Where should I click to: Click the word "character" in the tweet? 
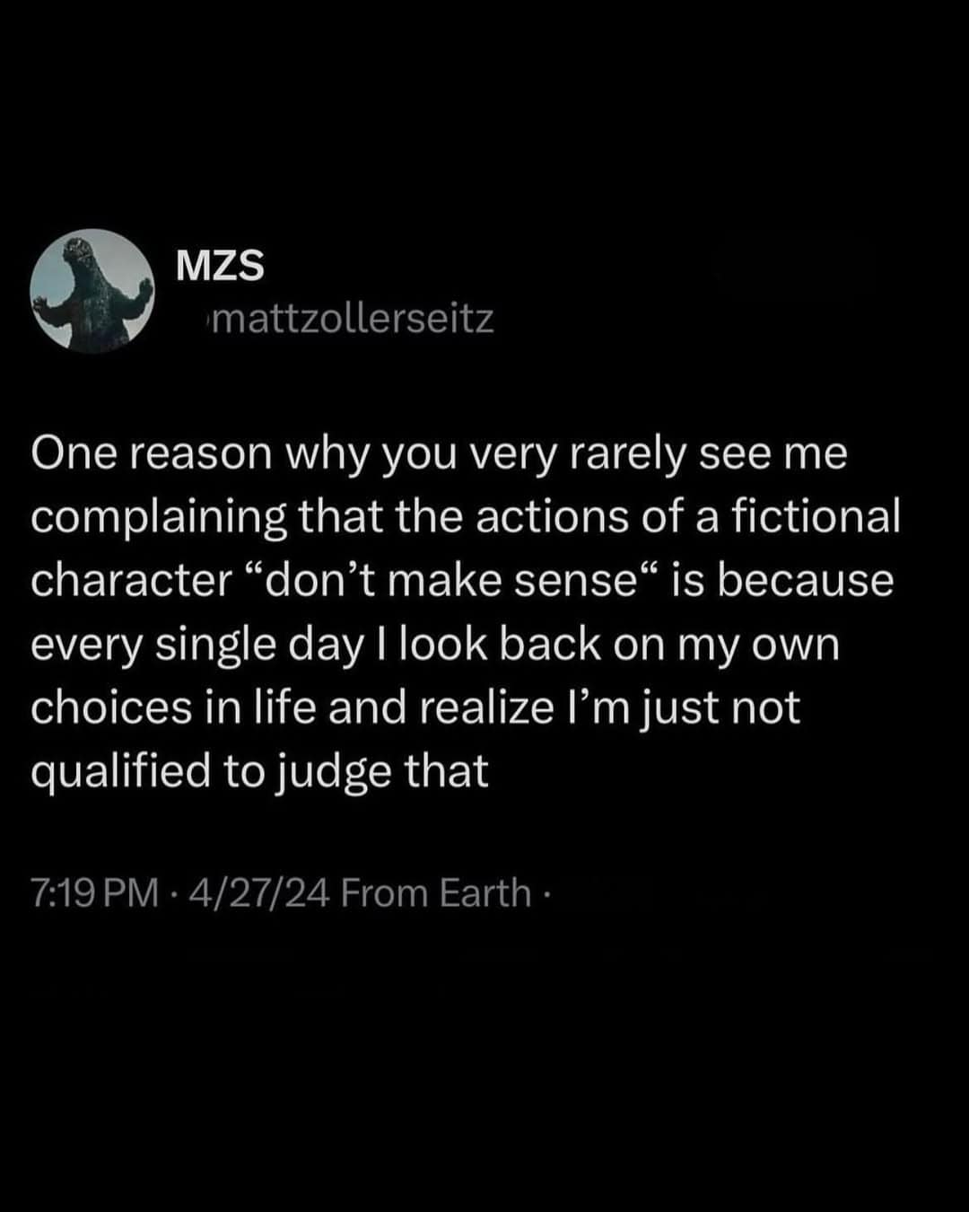(x=131, y=581)
